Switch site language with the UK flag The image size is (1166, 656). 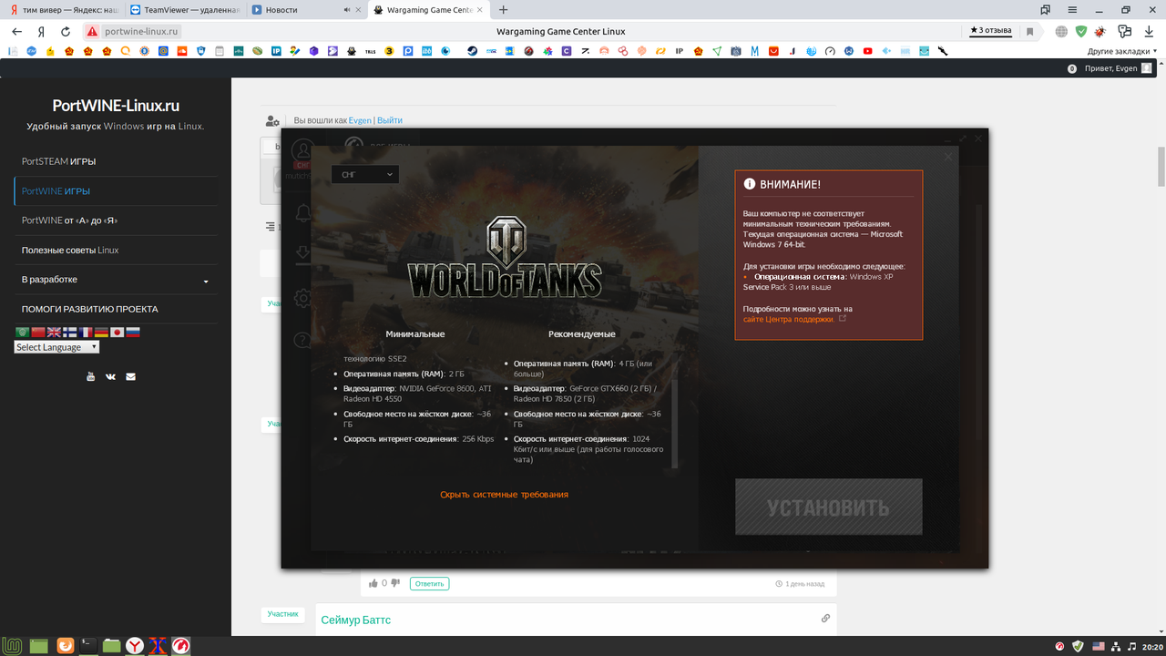coord(55,333)
